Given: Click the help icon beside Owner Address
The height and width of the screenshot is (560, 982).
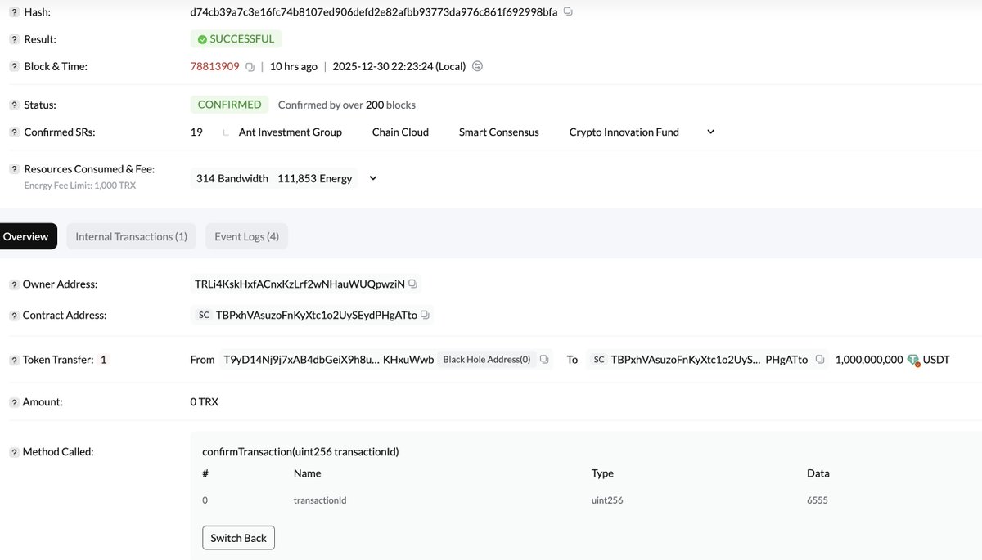Looking at the screenshot, I should (x=14, y=284).
